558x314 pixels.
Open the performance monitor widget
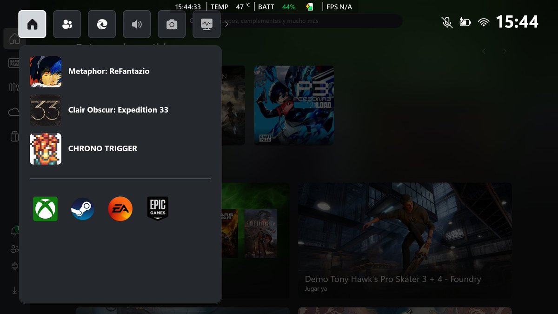(206, 24)
